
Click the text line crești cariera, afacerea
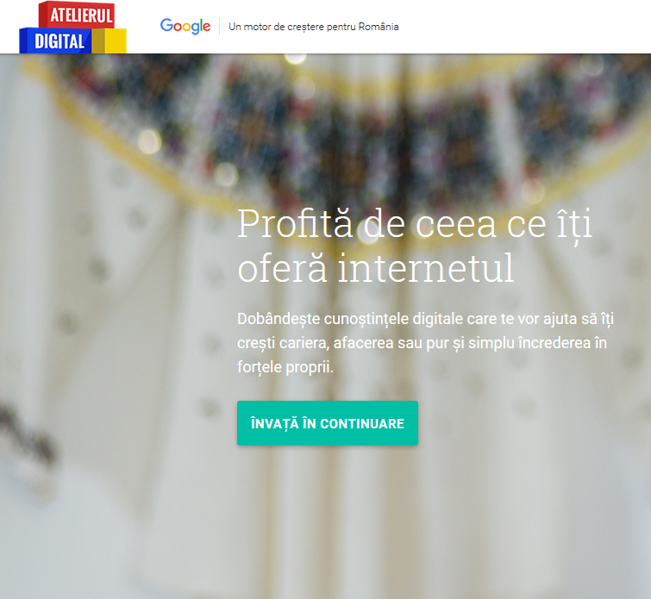(422, 343)
